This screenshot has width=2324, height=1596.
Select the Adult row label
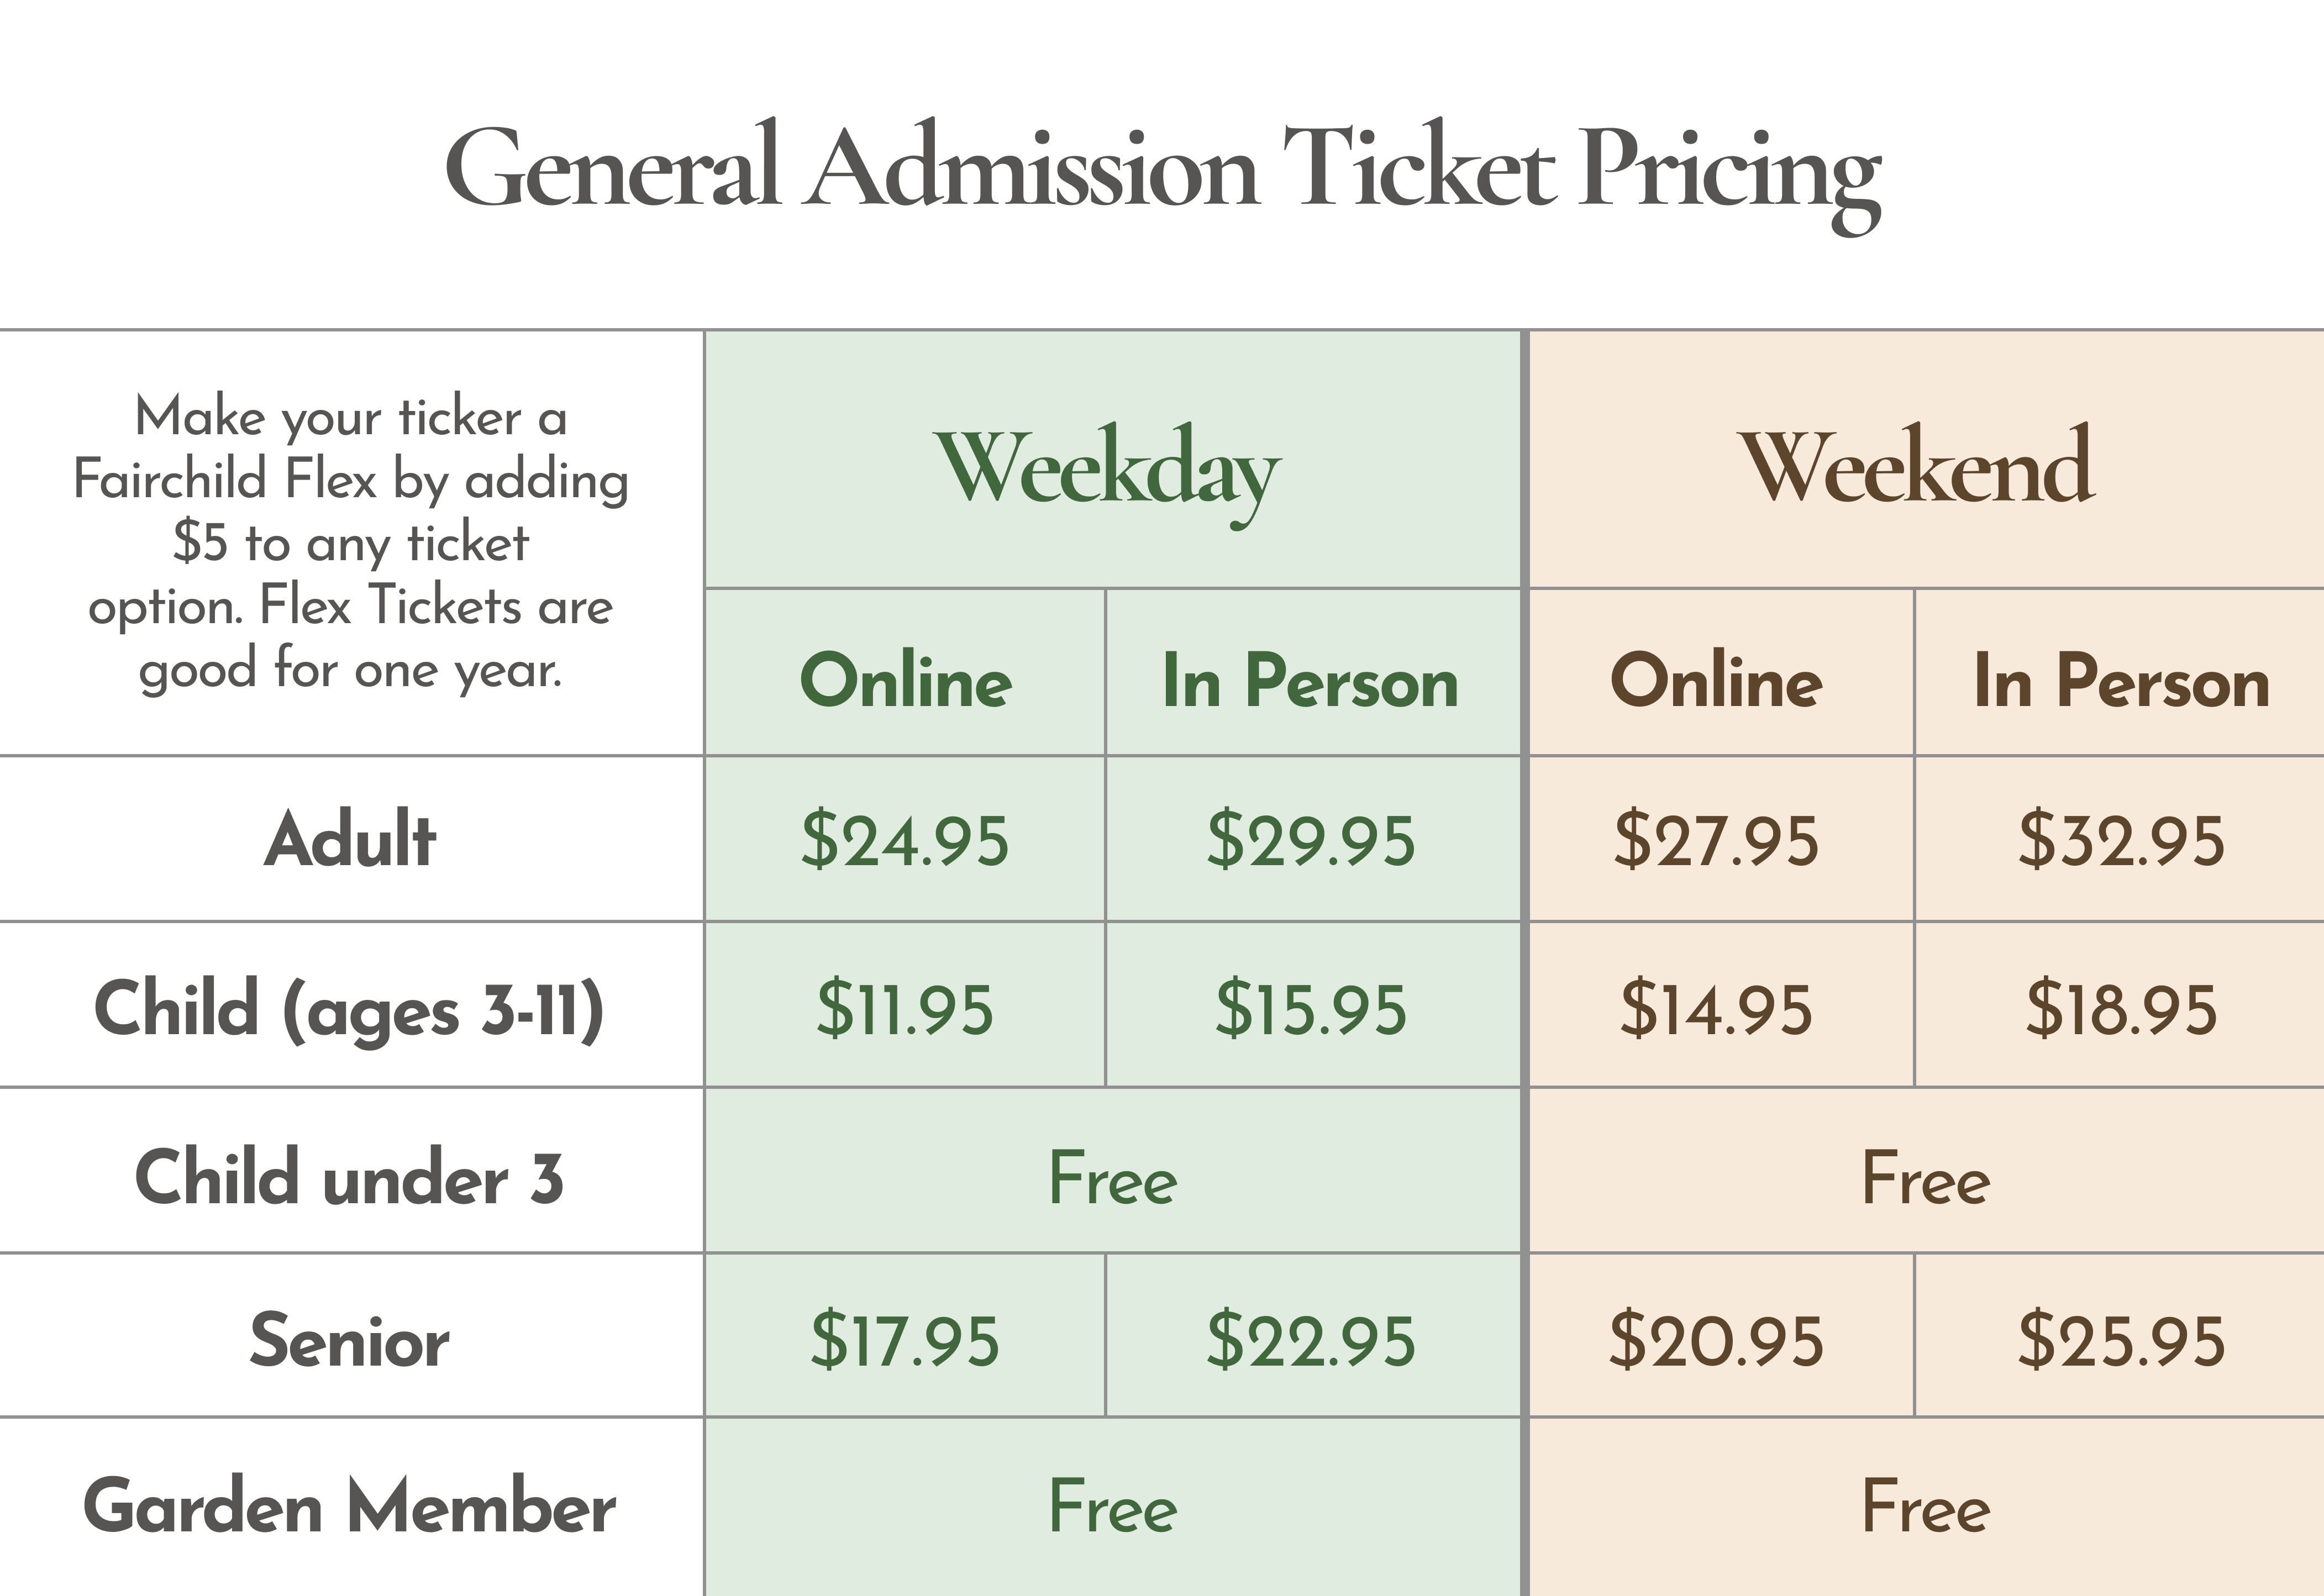350,839
